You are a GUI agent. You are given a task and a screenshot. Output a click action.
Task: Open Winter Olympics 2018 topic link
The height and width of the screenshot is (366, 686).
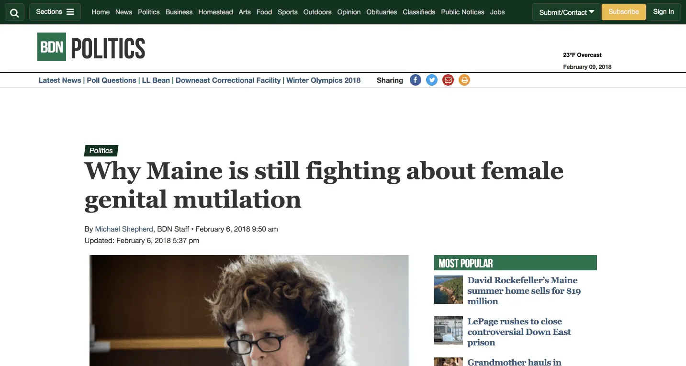coord(323,80)
